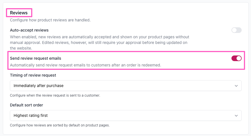Click 'Automatically send review request emails' description
This screenshot has height=136, width=251.
[85, 65]
